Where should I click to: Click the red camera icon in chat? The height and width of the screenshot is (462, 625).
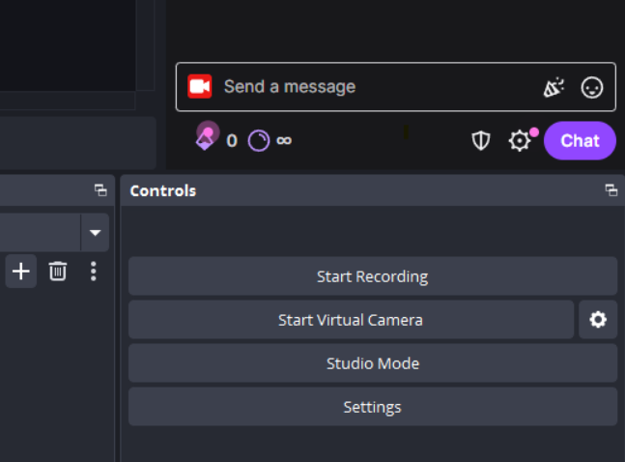coord(200,86)
